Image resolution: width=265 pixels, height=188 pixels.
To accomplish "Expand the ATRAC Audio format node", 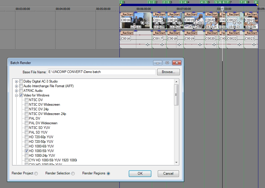I will pyautogui.click(x=17, y=91).
